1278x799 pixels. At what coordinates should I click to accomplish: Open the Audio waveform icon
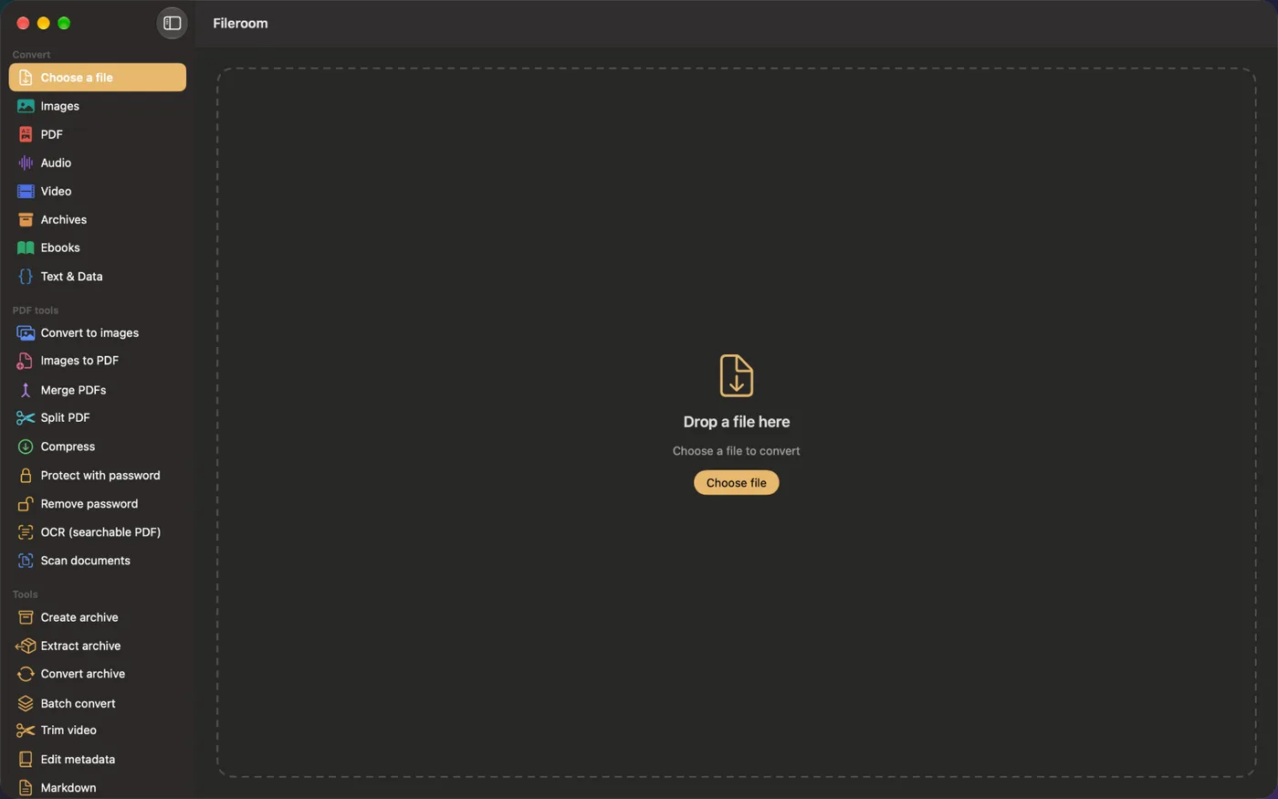coord(26,163)
